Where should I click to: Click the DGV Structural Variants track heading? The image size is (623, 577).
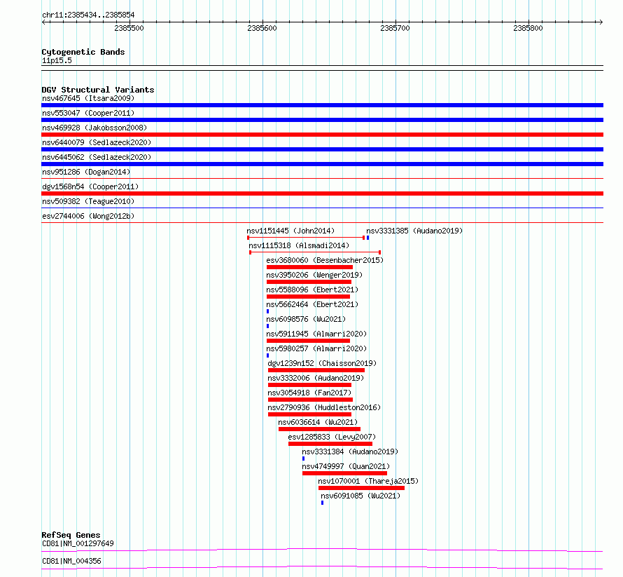tap(98, 90)
